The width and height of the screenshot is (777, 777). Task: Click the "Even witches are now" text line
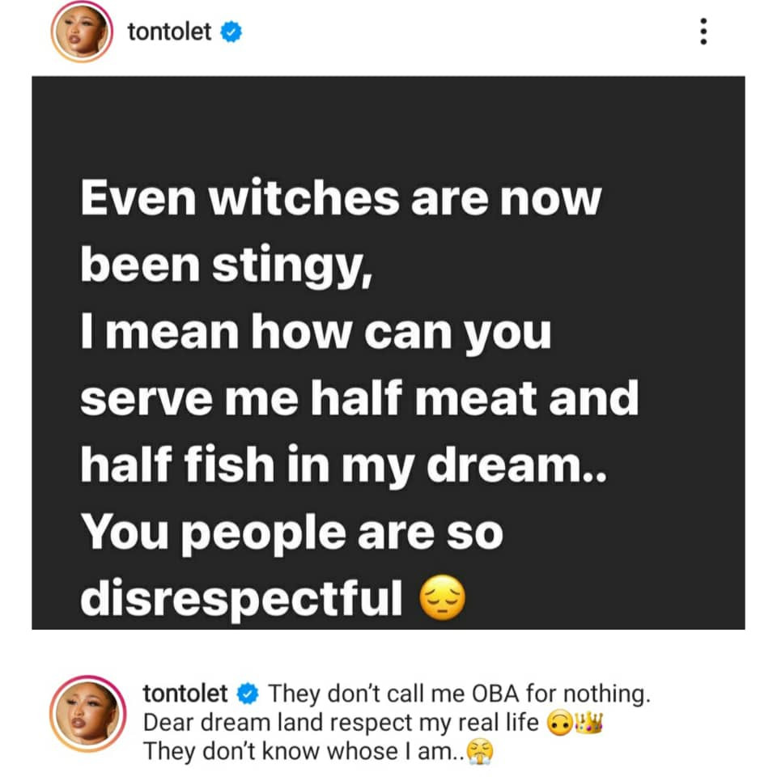[340, 200]
